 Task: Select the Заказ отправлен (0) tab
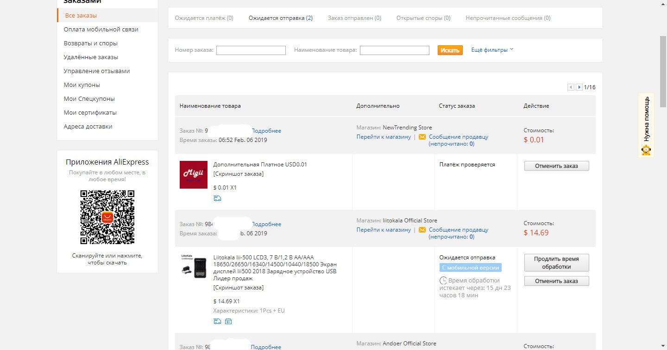click(x=354, y=18)
